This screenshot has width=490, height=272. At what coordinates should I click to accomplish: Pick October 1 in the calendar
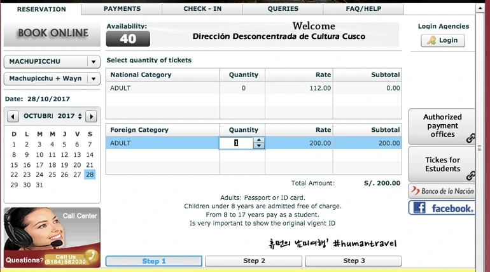[14, 145]
